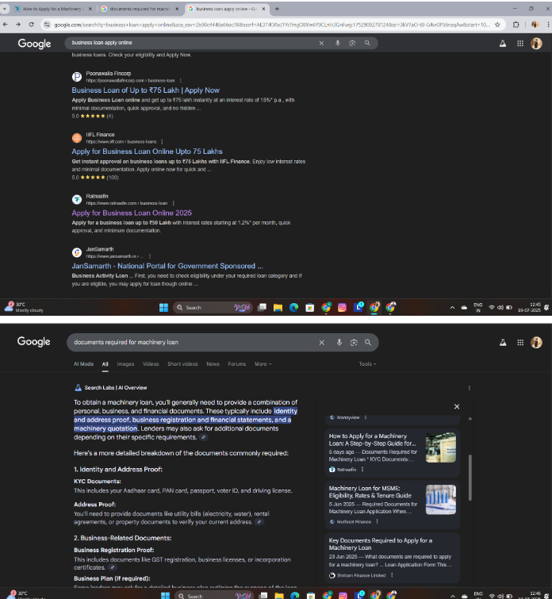This screenshot has width=552, height=599.
Task: Clear the 'business loan apply online' search box
Action: (x=321, y=43)
